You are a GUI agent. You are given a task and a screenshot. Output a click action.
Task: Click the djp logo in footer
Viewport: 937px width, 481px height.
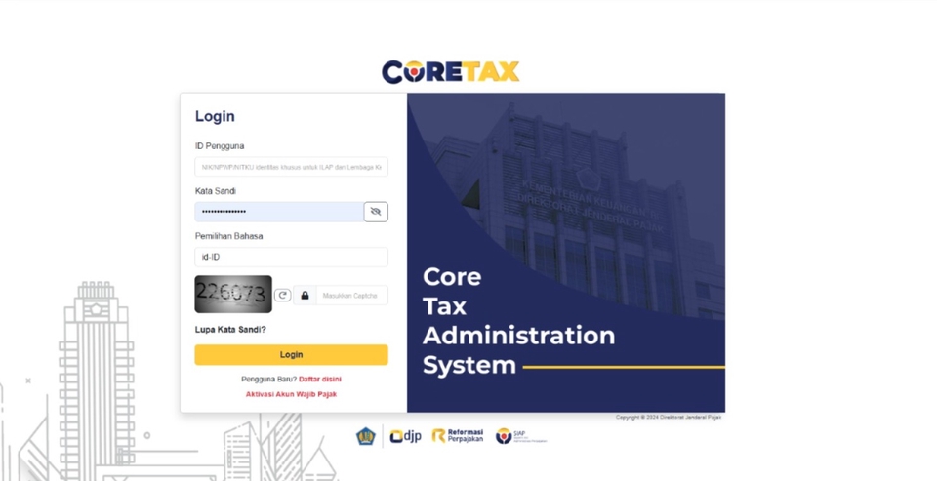[405, 437]
